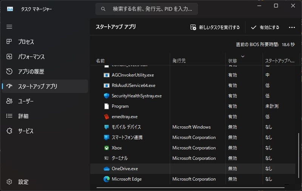
Task: Open the 詳細 page
Action: (x=45, y=116)
